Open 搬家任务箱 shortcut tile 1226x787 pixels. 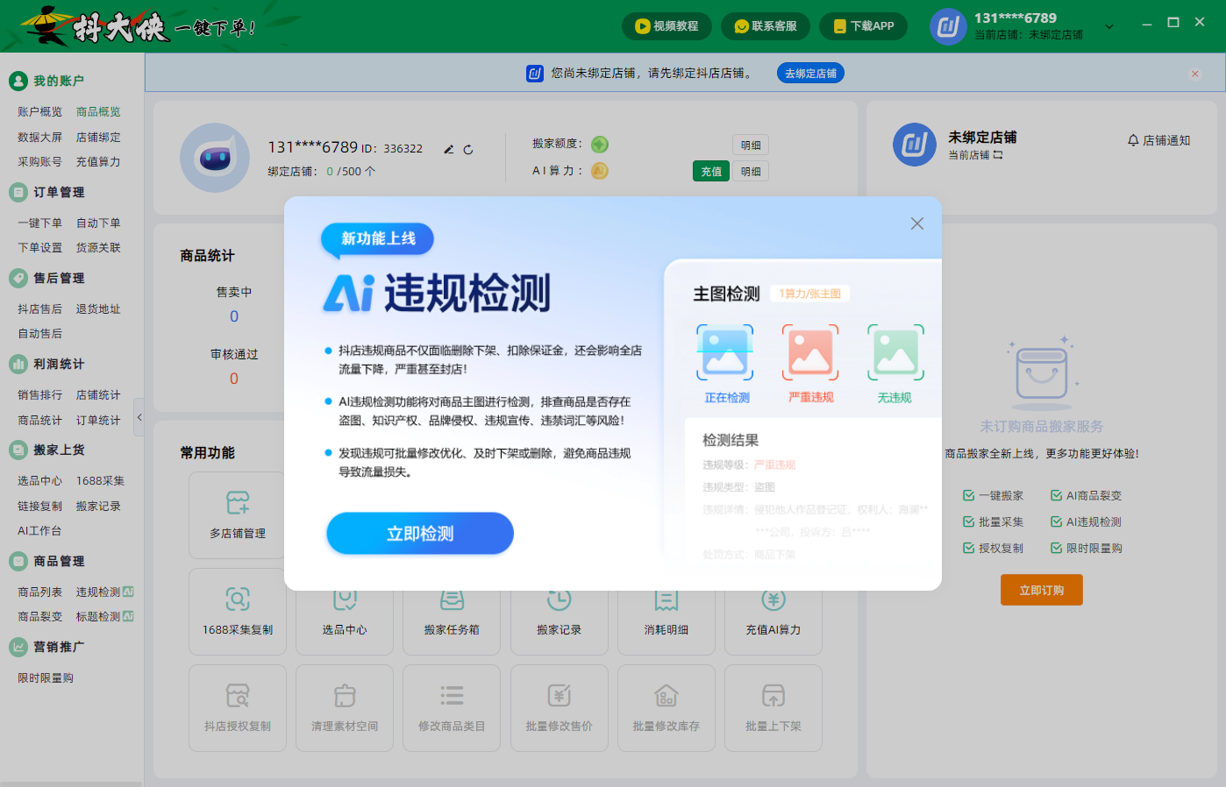452,612
